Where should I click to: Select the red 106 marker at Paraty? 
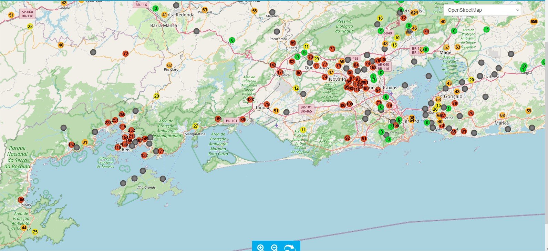point(21,200)
